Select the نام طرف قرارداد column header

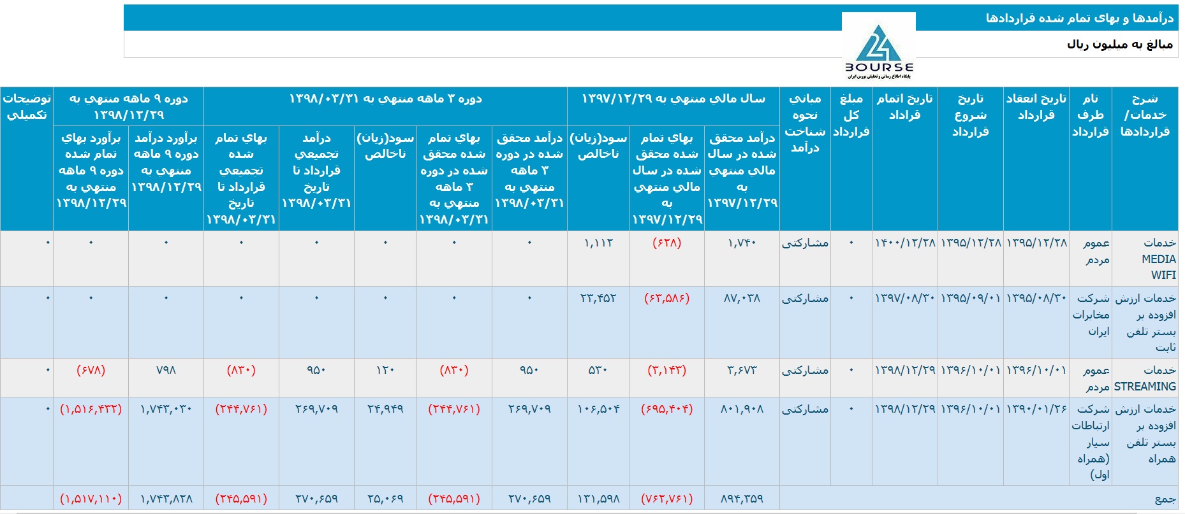(1090, 115)
